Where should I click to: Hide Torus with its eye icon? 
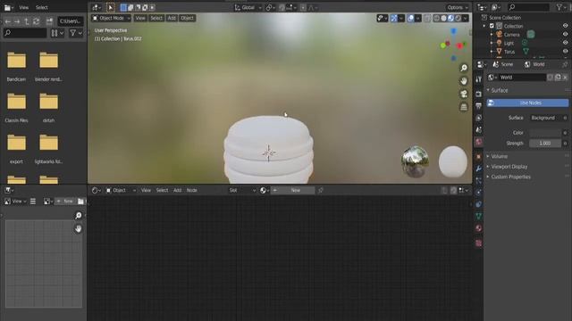point(565,52)
